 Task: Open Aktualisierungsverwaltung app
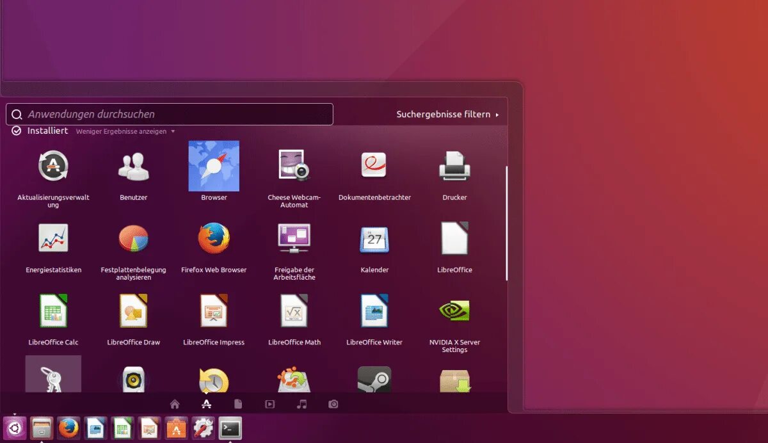(53, 166)
